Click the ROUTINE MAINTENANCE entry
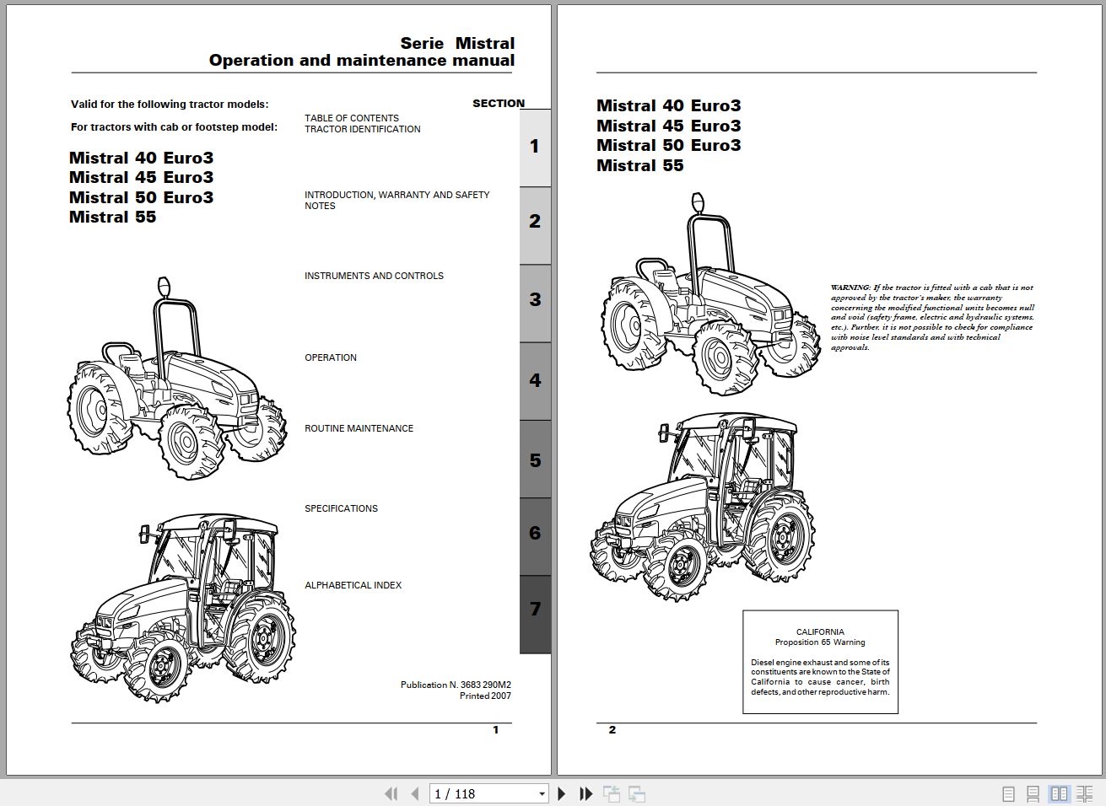Screen dimensions: 1106x806 [x=359, y=428]
